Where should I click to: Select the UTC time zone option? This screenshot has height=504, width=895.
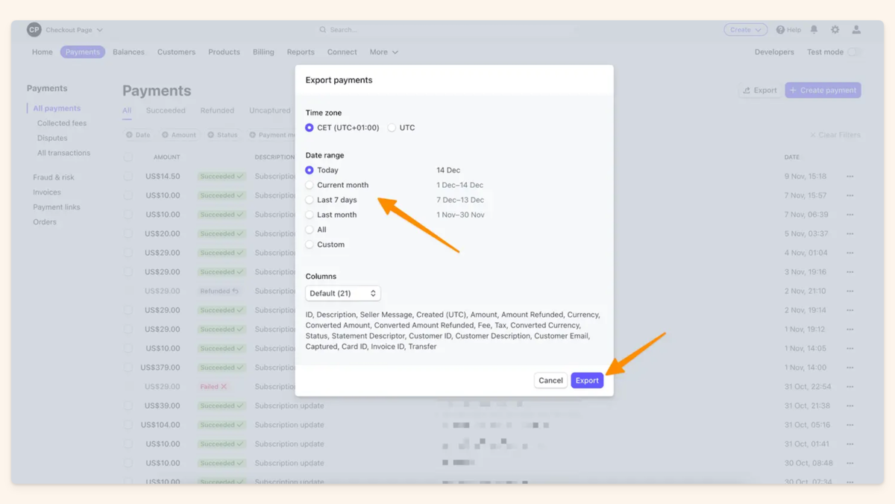[x=392, y=127]
